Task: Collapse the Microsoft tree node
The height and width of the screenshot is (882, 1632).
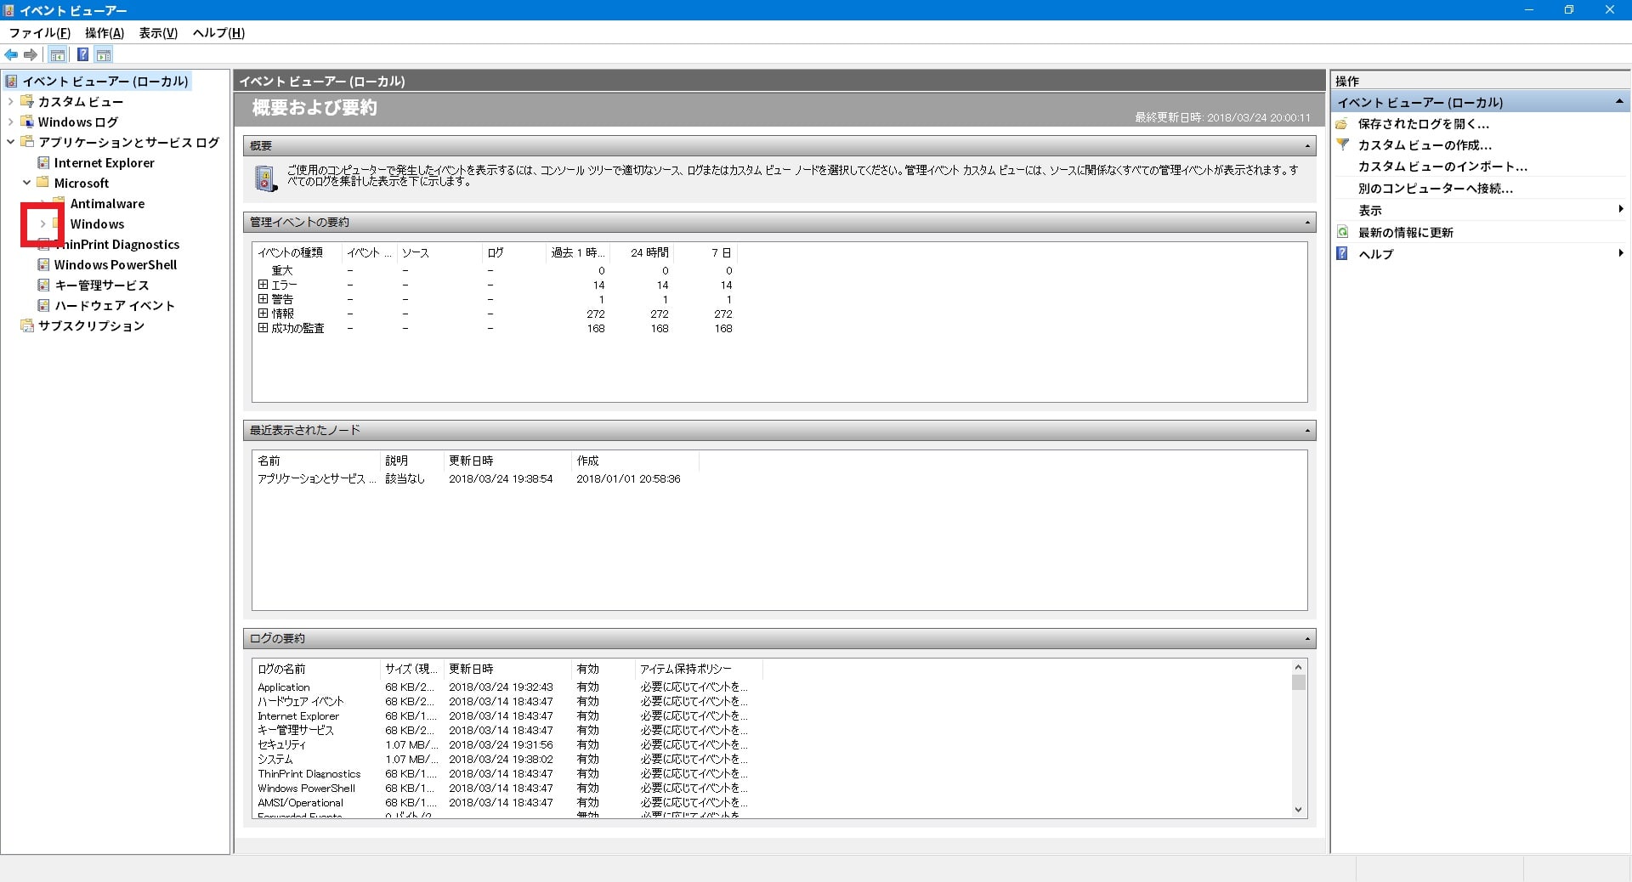Action: [26, 183]
